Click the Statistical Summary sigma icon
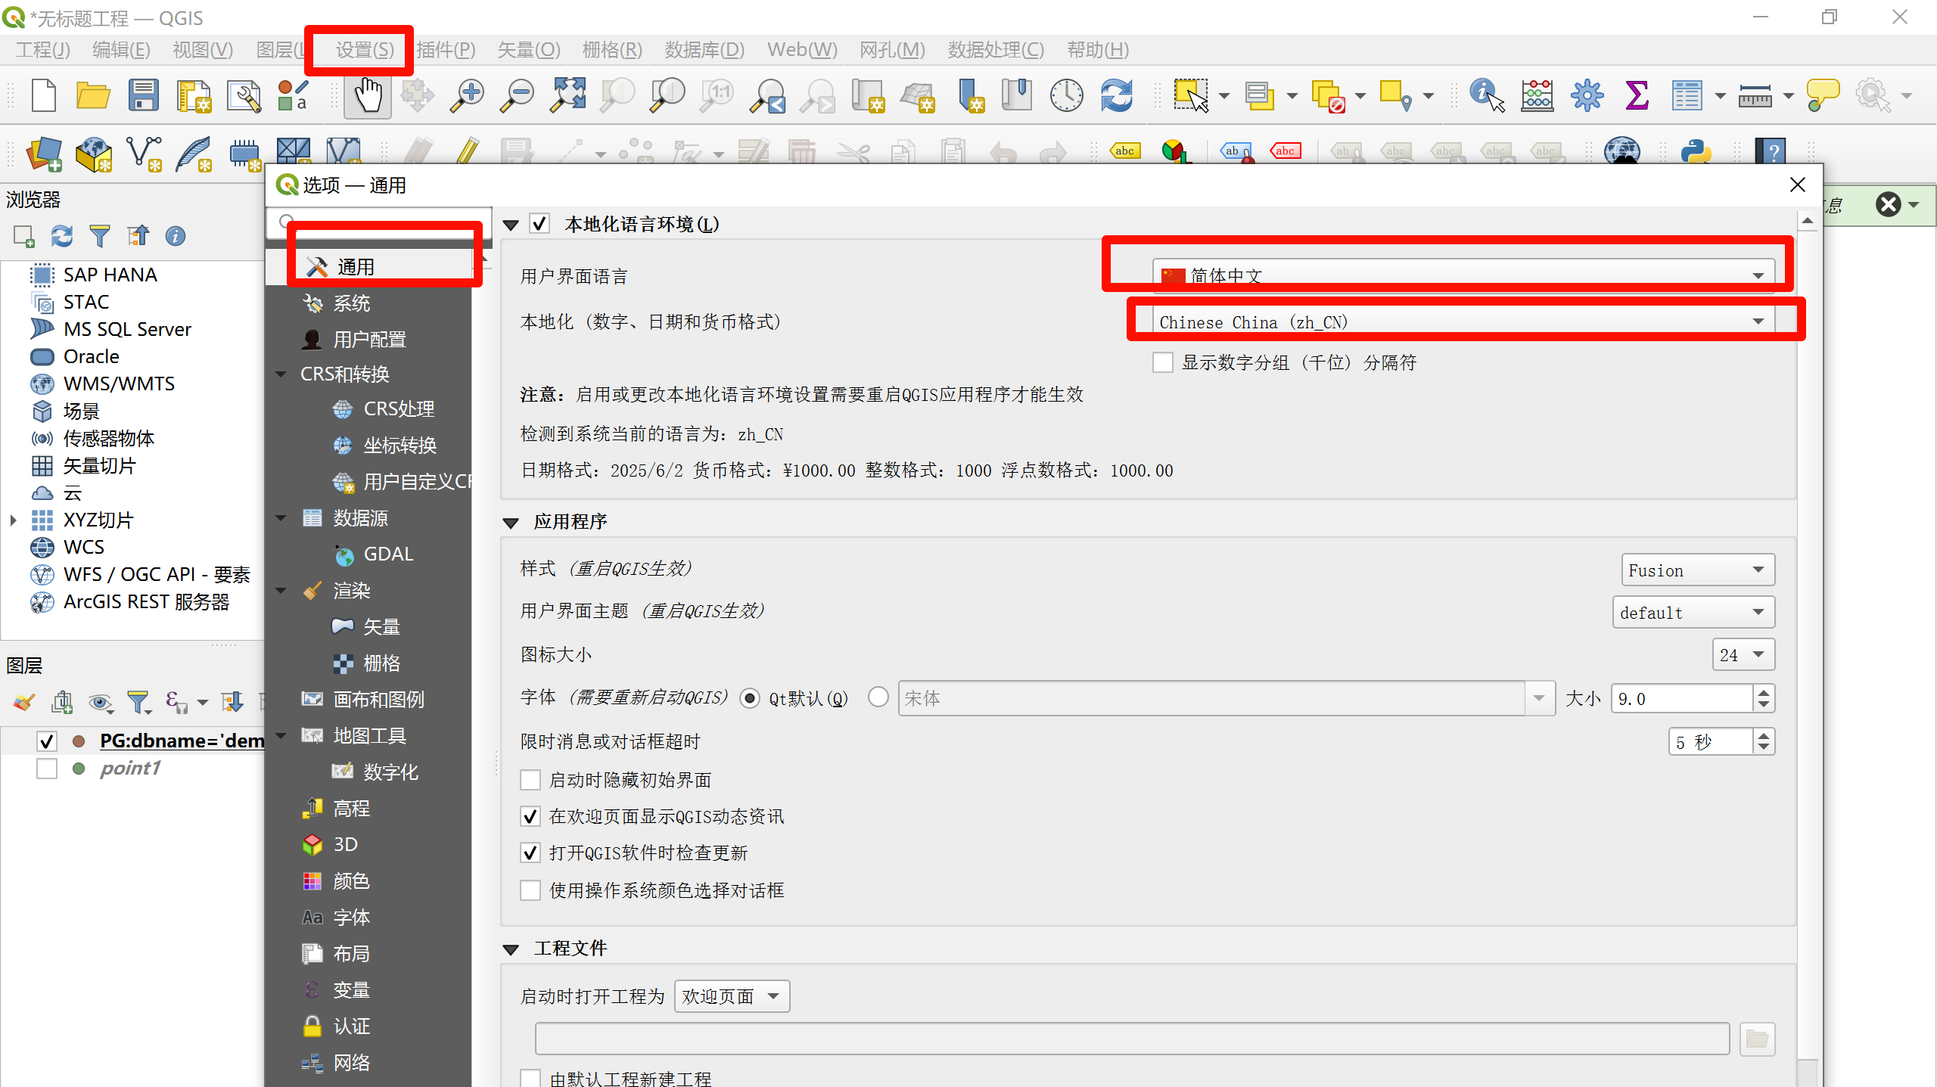The width and height of the screenshot is (1937, 1087). coord(1637,96)
